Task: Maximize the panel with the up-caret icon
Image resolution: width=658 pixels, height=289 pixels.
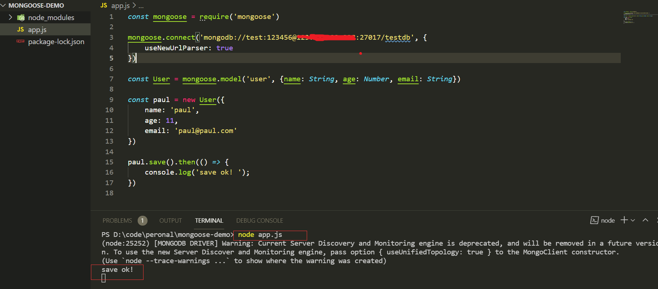Action: point(645,220)
